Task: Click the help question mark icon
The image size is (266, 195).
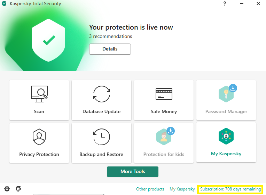Action: point(225,3)
